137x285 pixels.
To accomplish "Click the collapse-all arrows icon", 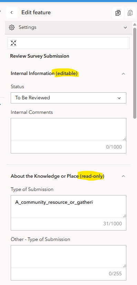I will tap(13, 43).
